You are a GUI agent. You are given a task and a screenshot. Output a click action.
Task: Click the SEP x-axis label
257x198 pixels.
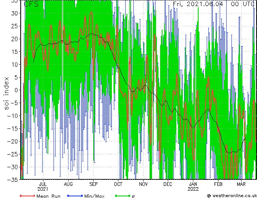(93, 184)
